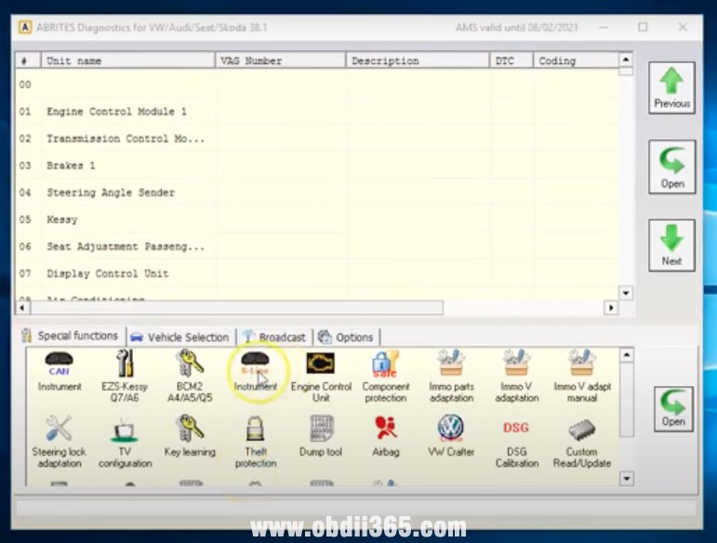The width and height of the screenshot is (717, 543).
Task: Click unit list horizontal scroll left arrow
Action: tap(22, 308)
